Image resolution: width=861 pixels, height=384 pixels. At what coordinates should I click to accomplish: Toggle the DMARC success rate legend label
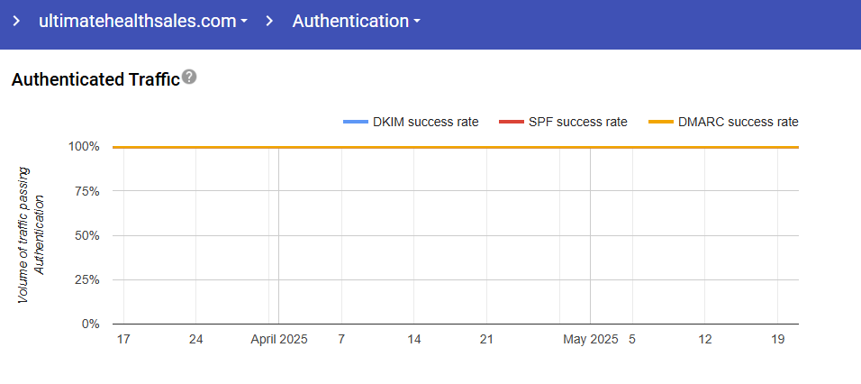(x=738, y=122)
